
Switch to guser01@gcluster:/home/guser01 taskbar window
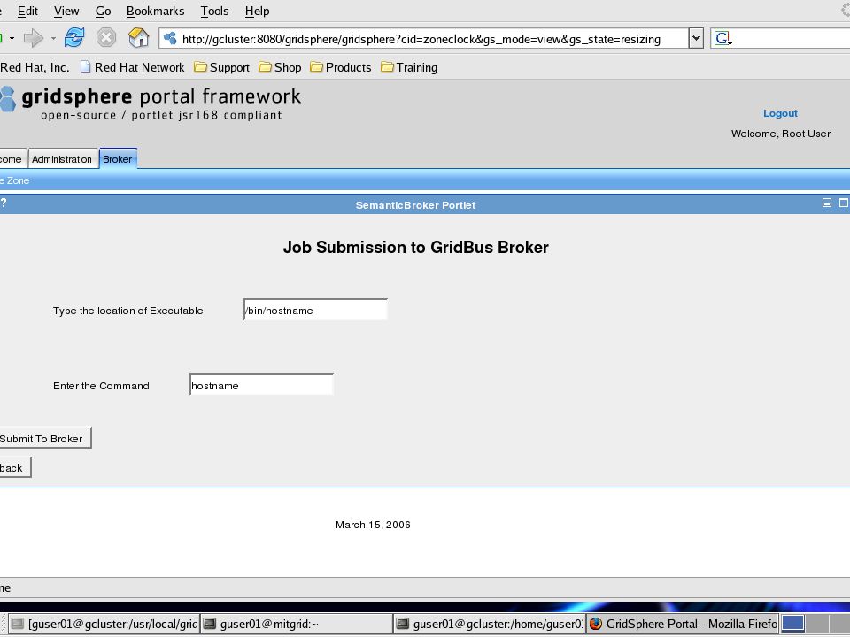pyautogui.click(x=490, y=624)
